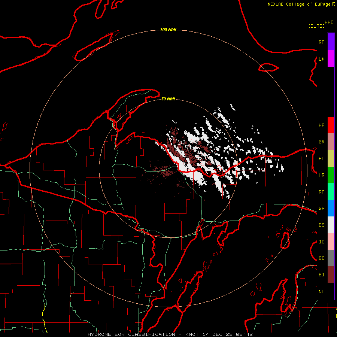This screenshot has height=337, width=337.
Task: Click the IC legend label
Action: (321, 242)
